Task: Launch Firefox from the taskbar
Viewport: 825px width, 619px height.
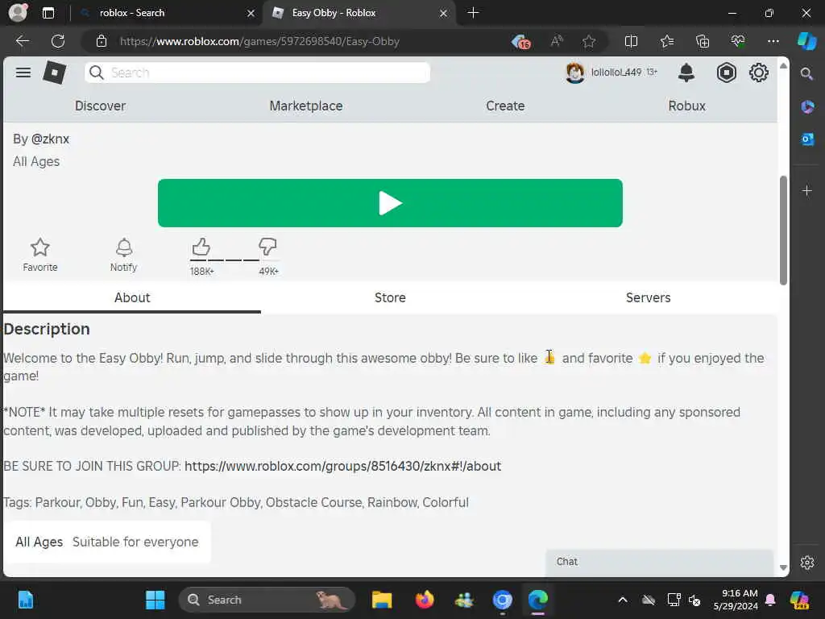Action: [424, 600]
